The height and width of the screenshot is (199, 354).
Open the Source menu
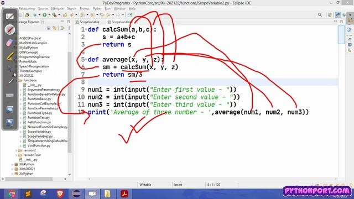[43, 9]
